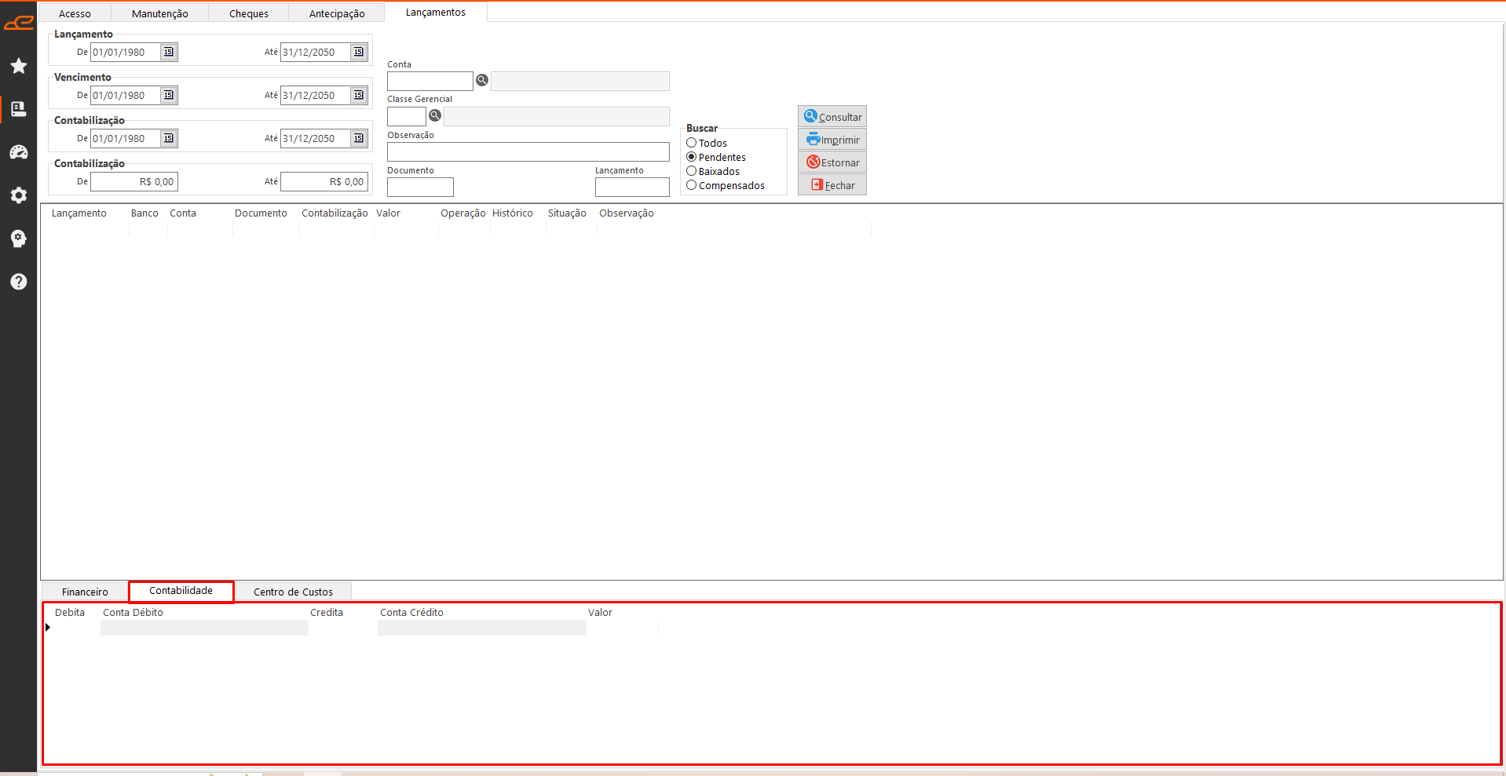Open calendar for Vencimento Até date

pyautogui.click(x=359, y=95)
